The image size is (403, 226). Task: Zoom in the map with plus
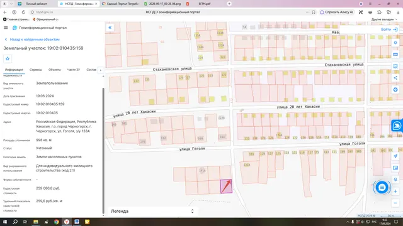click(x=395, y=191)
